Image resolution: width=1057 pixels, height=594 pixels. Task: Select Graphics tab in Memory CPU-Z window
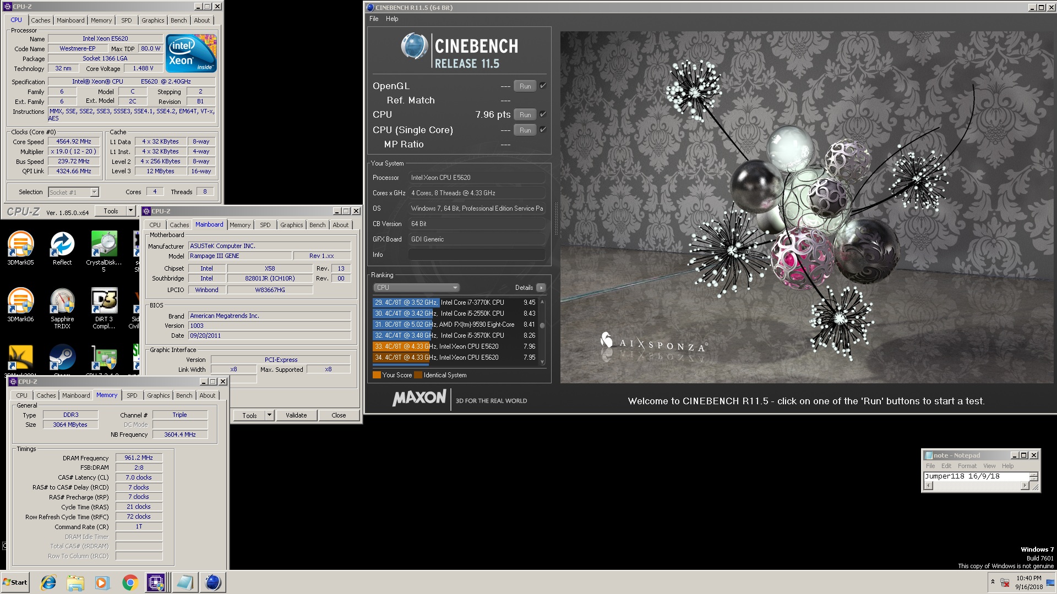point(159,395)
